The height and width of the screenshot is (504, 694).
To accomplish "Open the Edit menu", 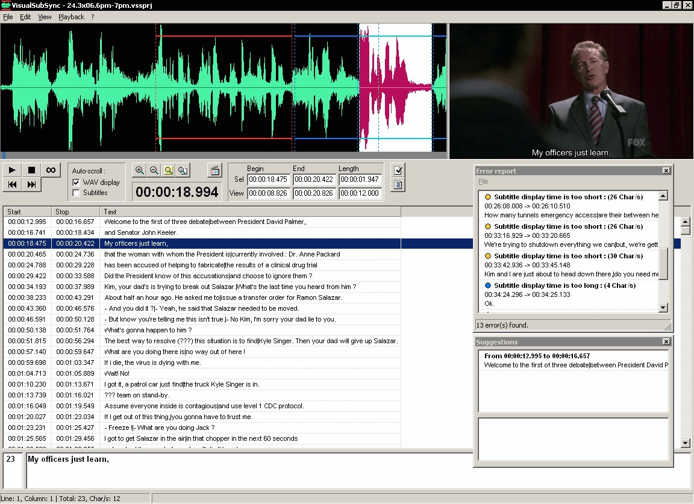I will point(25,17).
